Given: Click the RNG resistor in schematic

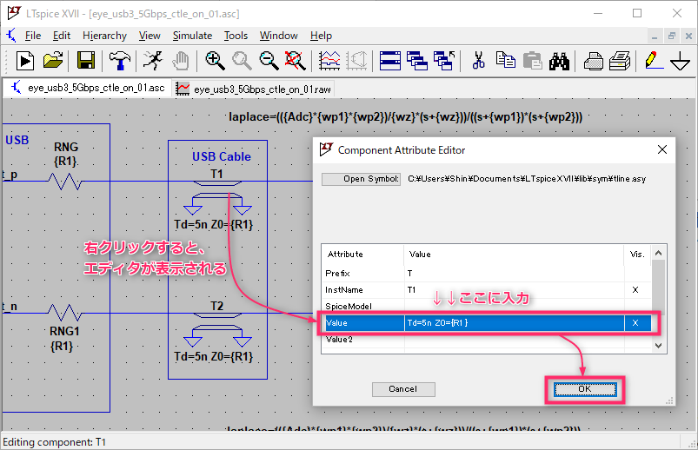Looking at the screenshot, I should click(65, 182).
